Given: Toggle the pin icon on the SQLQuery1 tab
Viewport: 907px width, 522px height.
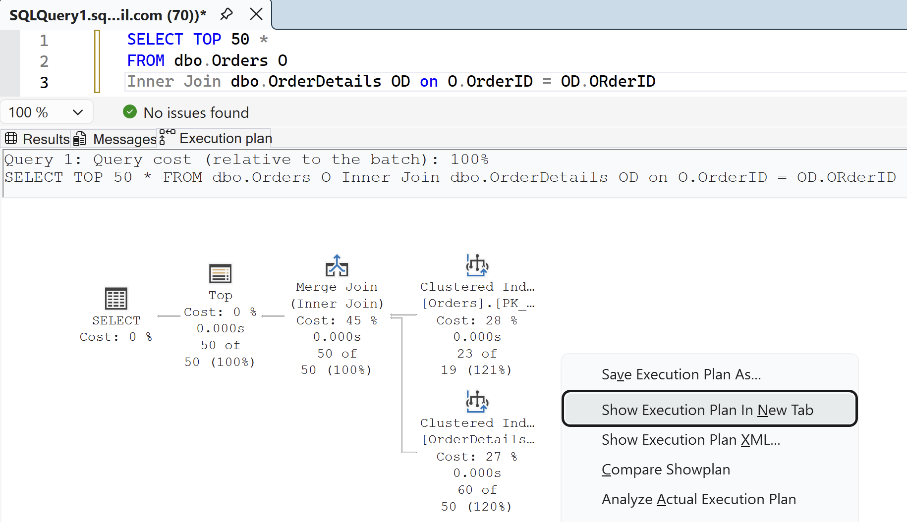Looking at the screenshot, I should pos(227,14).
